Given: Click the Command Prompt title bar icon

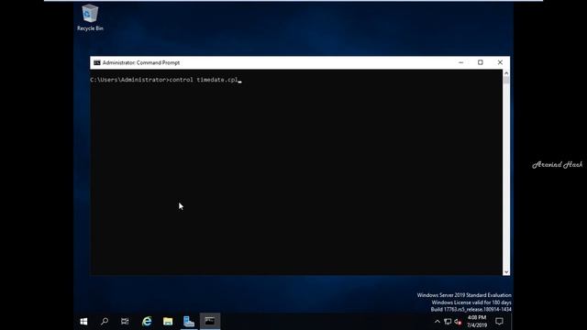Looking at the screenshot, I should [97, 62].
